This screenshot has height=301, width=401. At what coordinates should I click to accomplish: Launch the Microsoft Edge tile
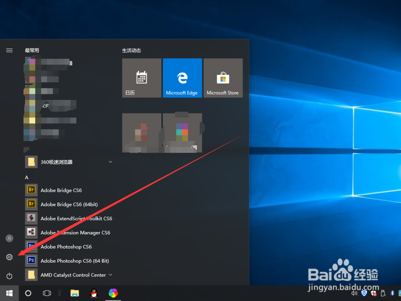[x=182, y=78]
